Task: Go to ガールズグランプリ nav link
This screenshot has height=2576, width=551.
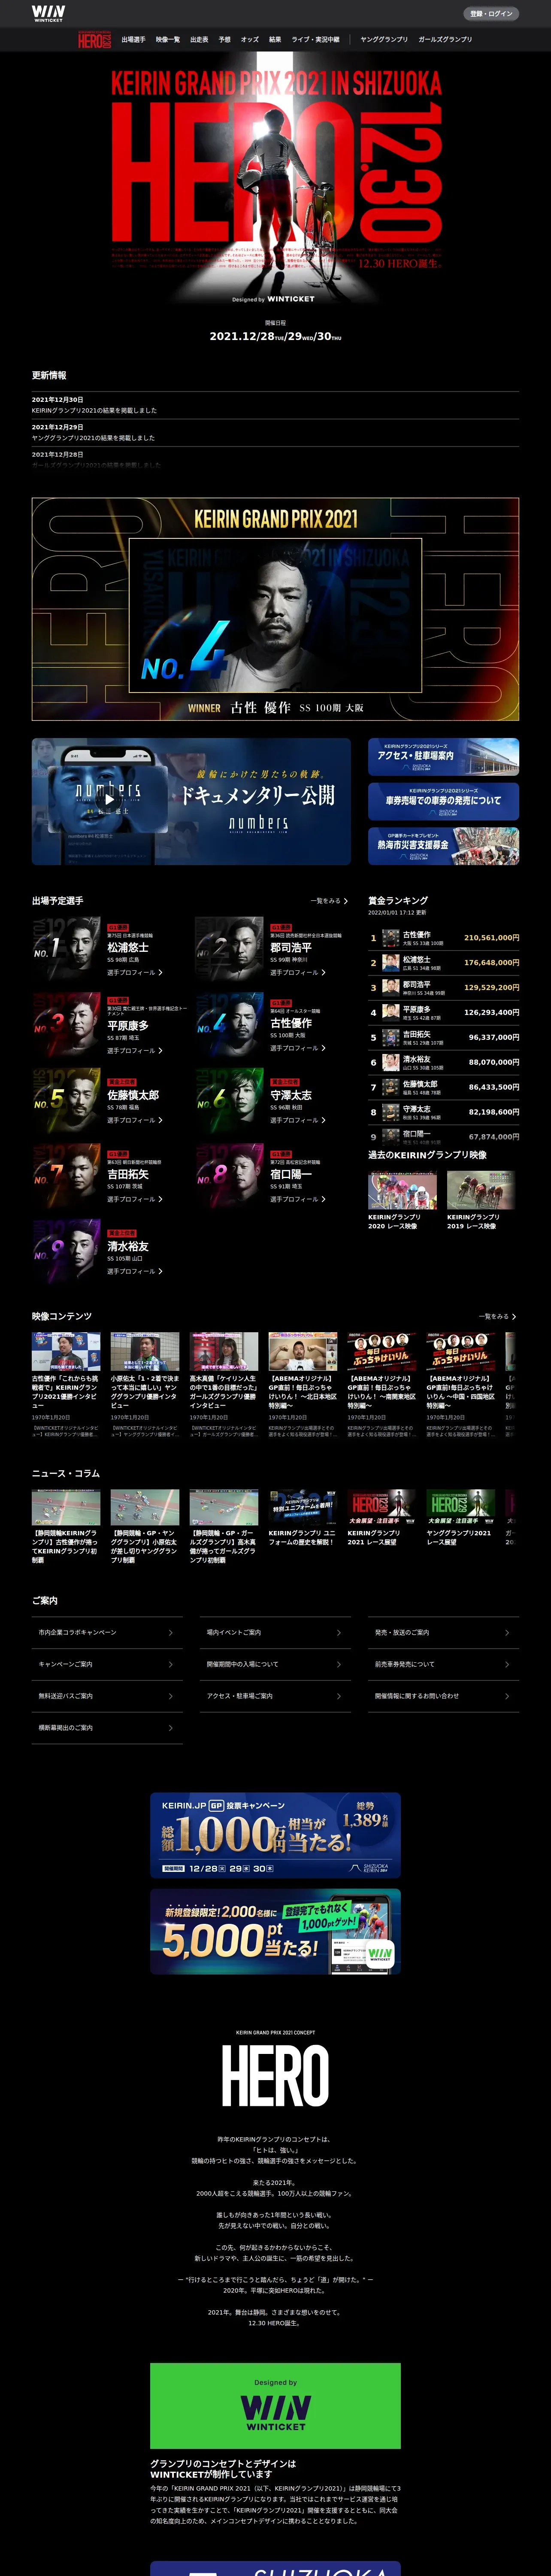Action: (x=445, y=40)
